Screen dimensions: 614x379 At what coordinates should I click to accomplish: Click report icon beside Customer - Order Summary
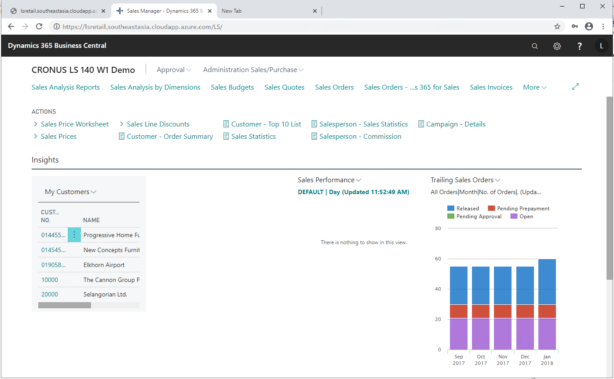122,137
